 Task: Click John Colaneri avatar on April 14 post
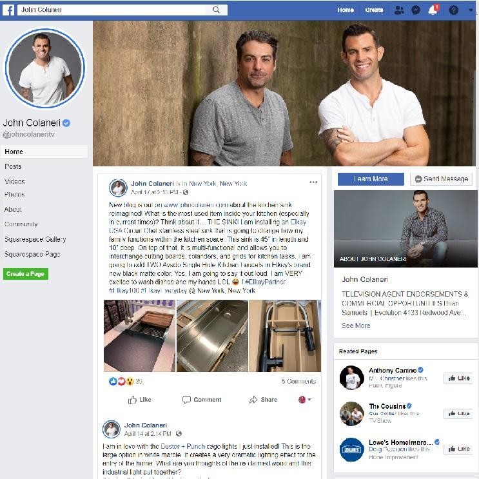click(x=112, y=429)
